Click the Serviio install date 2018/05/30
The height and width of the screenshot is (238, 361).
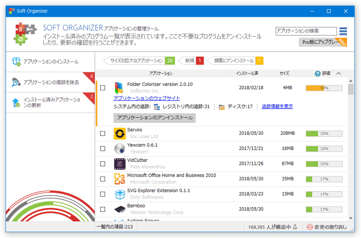pyautogui.click(x=251, y=133)
